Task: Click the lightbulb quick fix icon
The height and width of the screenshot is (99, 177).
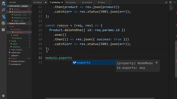Action: click(x=47, y=52)
